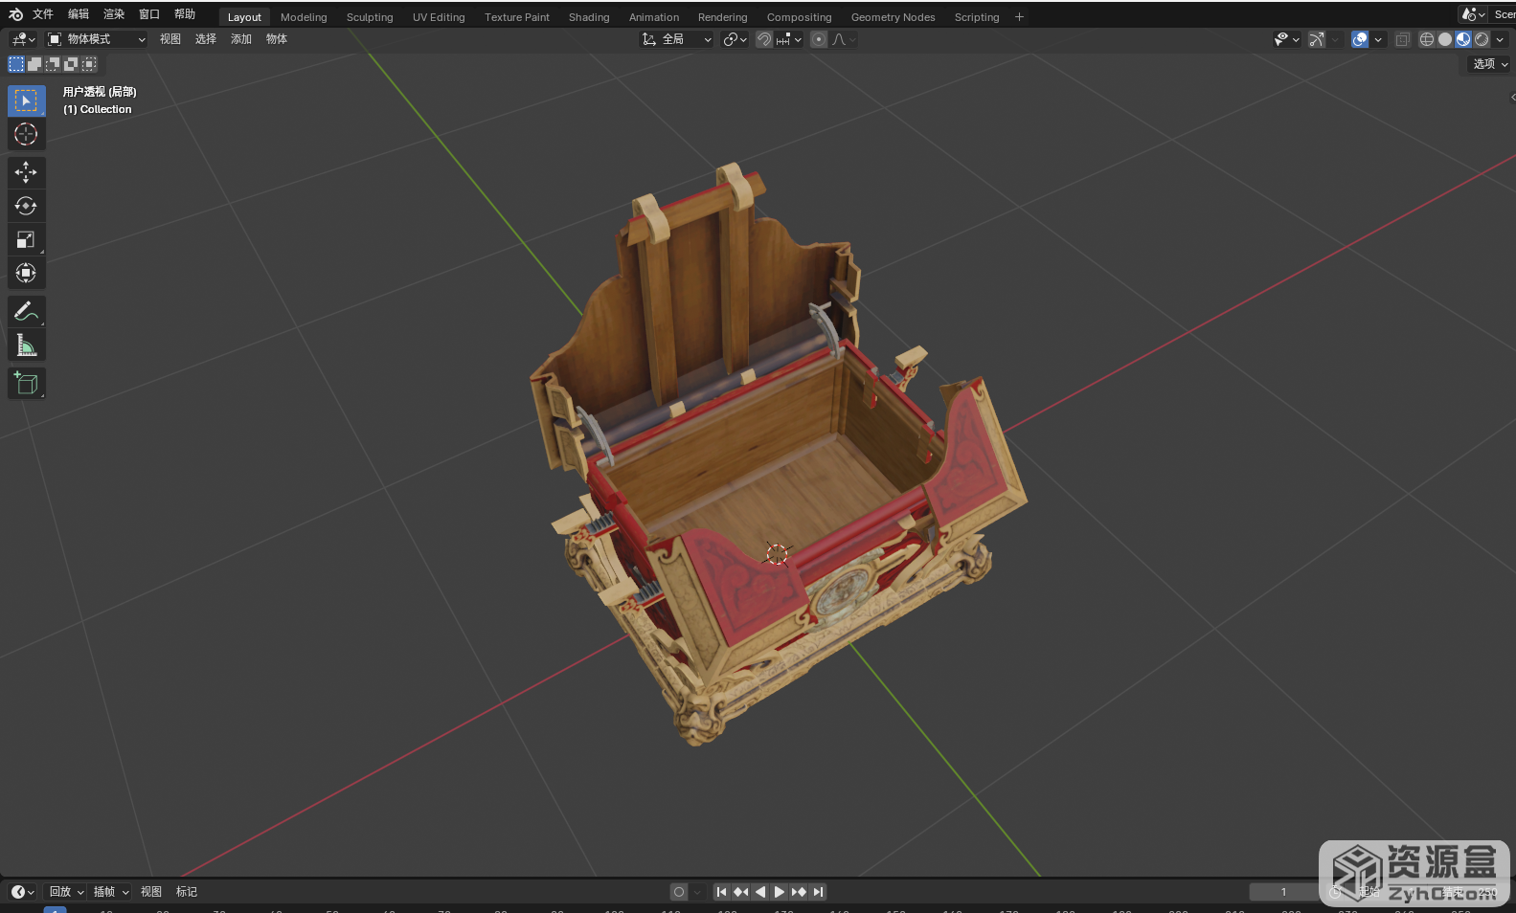Select the Scale tool
The height and width of the screenshot is (913, 1516).
tap(26, 239)
